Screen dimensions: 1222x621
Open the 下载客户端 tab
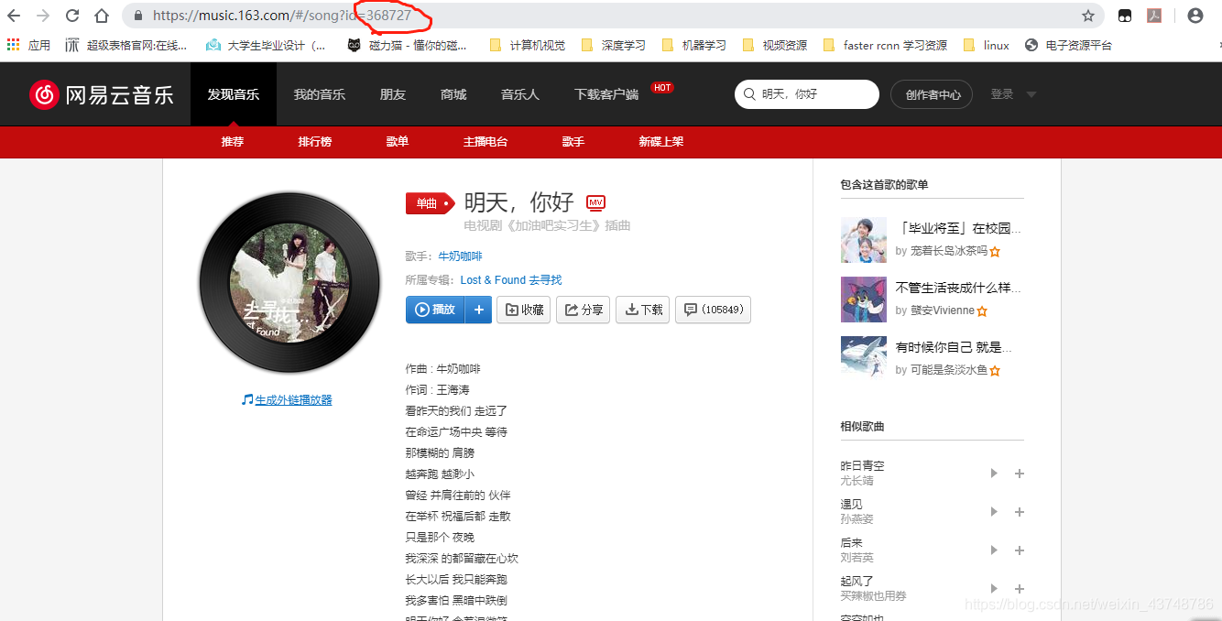click(606, 94)
